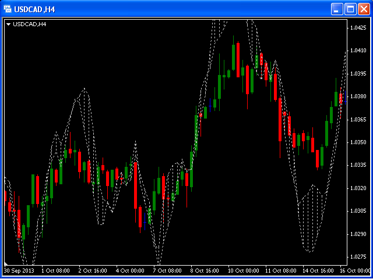Screen dimensions: 373x279
Task: Click the 1.0335 price level label
Action: (x=358, y=165)
